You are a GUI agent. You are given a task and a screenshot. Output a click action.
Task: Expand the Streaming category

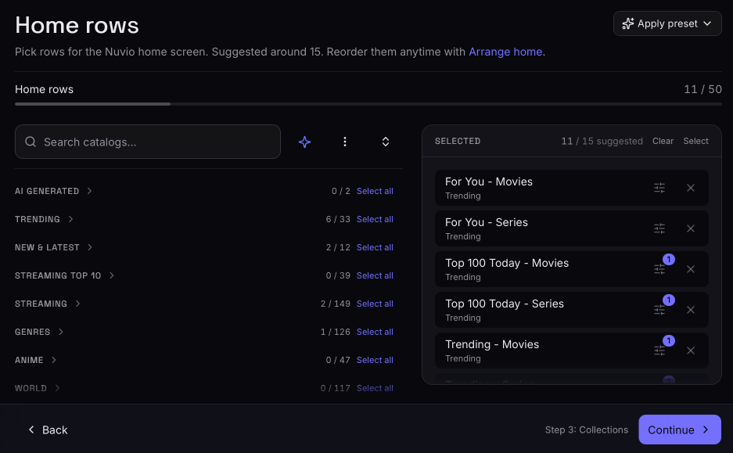click(x=48, y=304)
